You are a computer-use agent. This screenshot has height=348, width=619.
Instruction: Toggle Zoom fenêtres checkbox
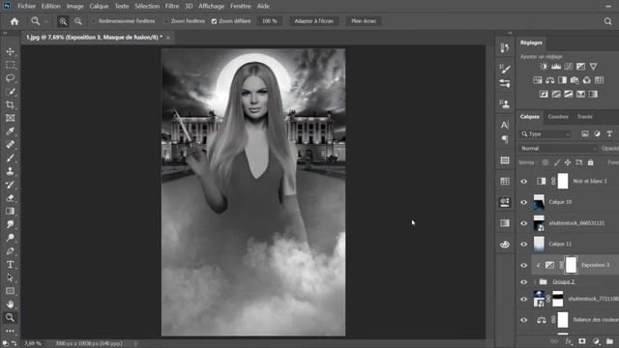tap(166, 21)
